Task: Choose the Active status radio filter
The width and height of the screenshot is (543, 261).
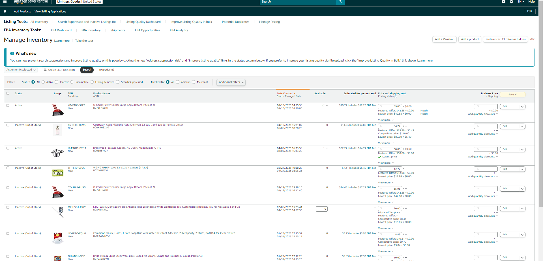Action: [43, 82]
